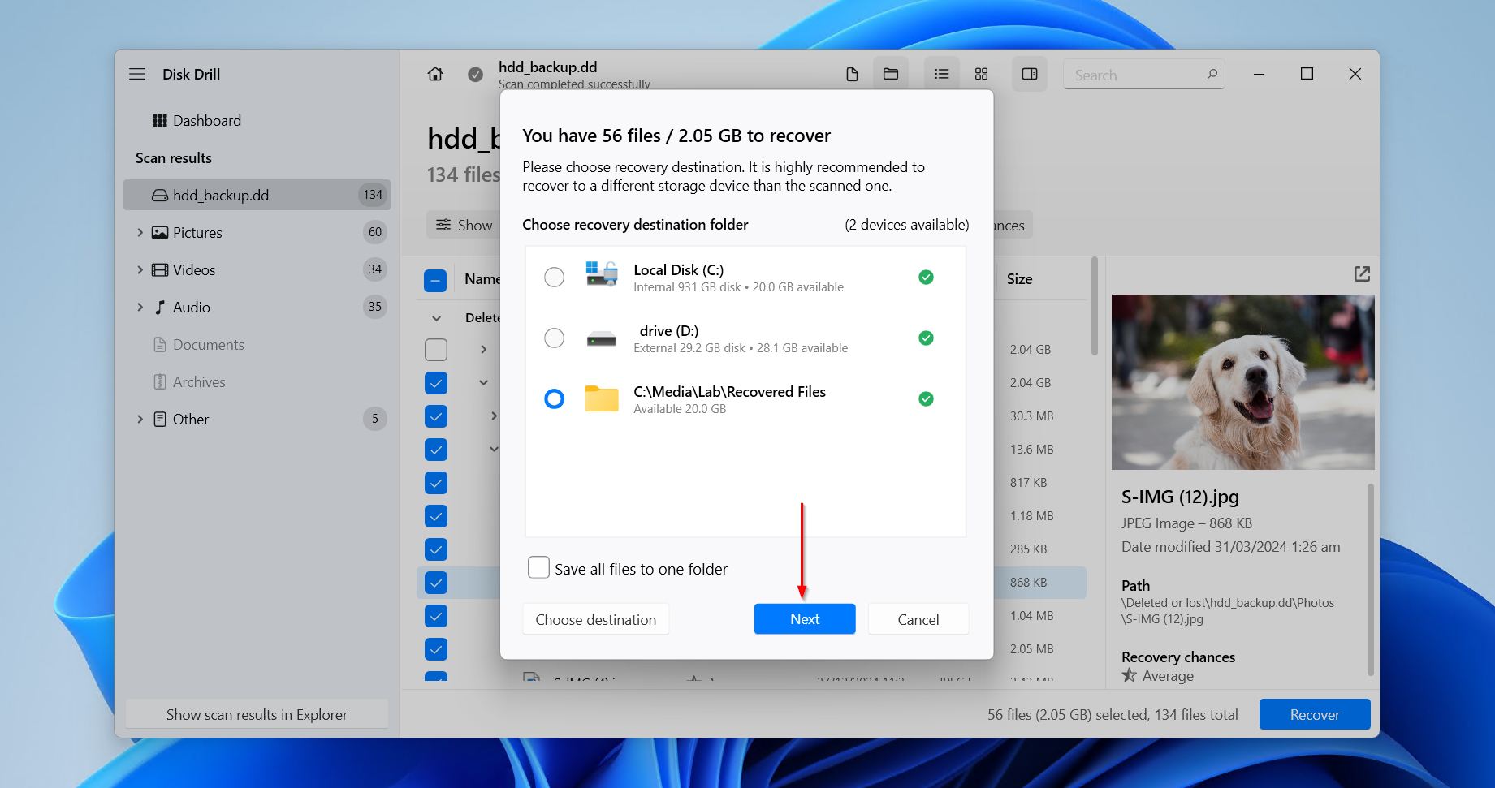Select hdd_backup.dd in scan results

[221, 195]
